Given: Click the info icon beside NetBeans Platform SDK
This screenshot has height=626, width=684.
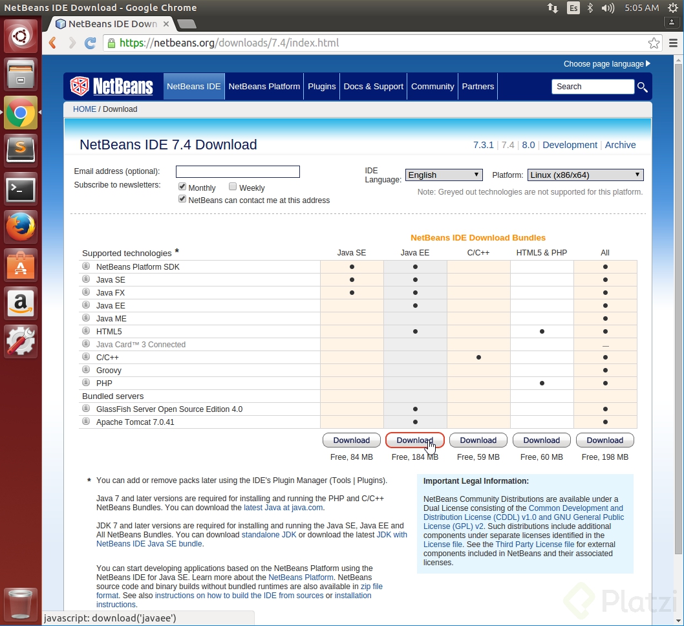Looking at the screenshot, I should (86, 266).
